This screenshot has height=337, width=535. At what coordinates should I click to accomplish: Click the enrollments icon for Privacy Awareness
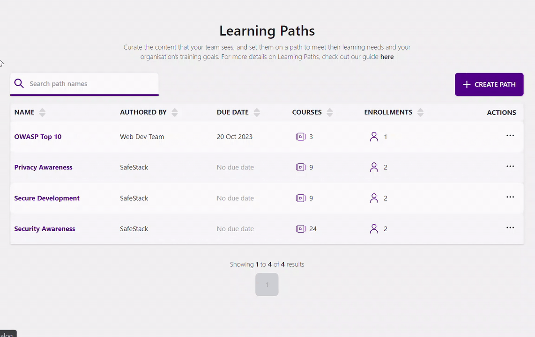point(374,167)
